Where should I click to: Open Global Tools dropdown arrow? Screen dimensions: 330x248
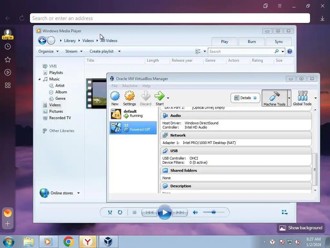click(315, 98)
